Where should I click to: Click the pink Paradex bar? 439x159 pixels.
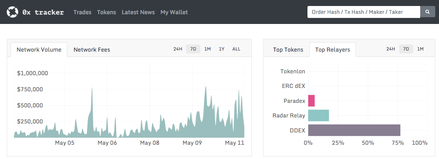pos(311,101)
